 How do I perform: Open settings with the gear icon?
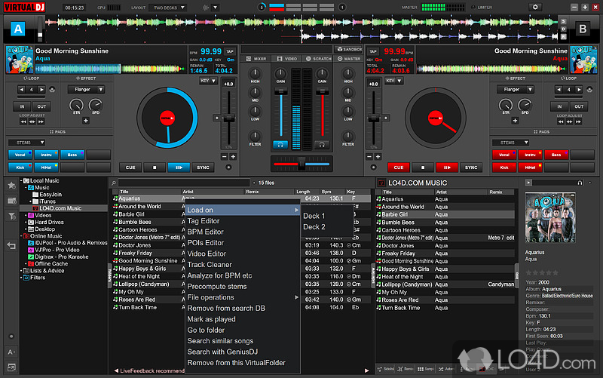536,7
